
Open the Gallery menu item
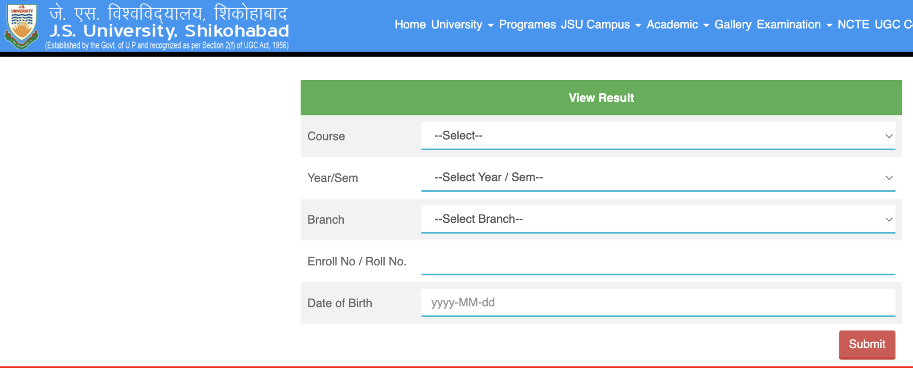coord(732,25)
